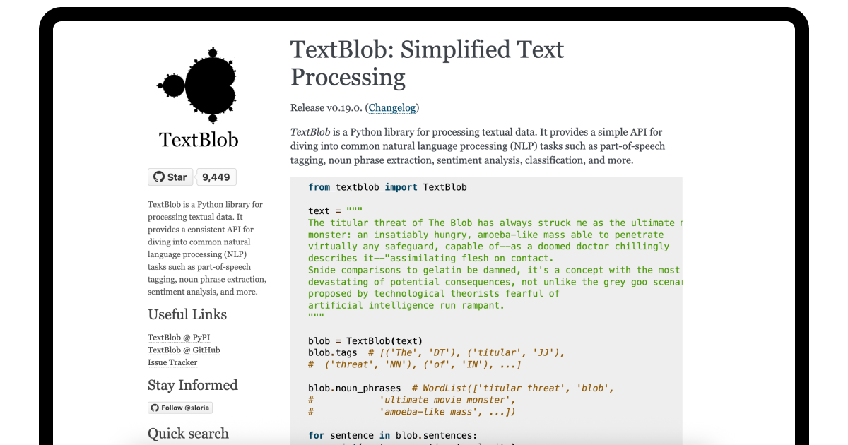Click the 'Quick search' sidebar heading
Screen dimensions: 848x445
click(188, 434)
